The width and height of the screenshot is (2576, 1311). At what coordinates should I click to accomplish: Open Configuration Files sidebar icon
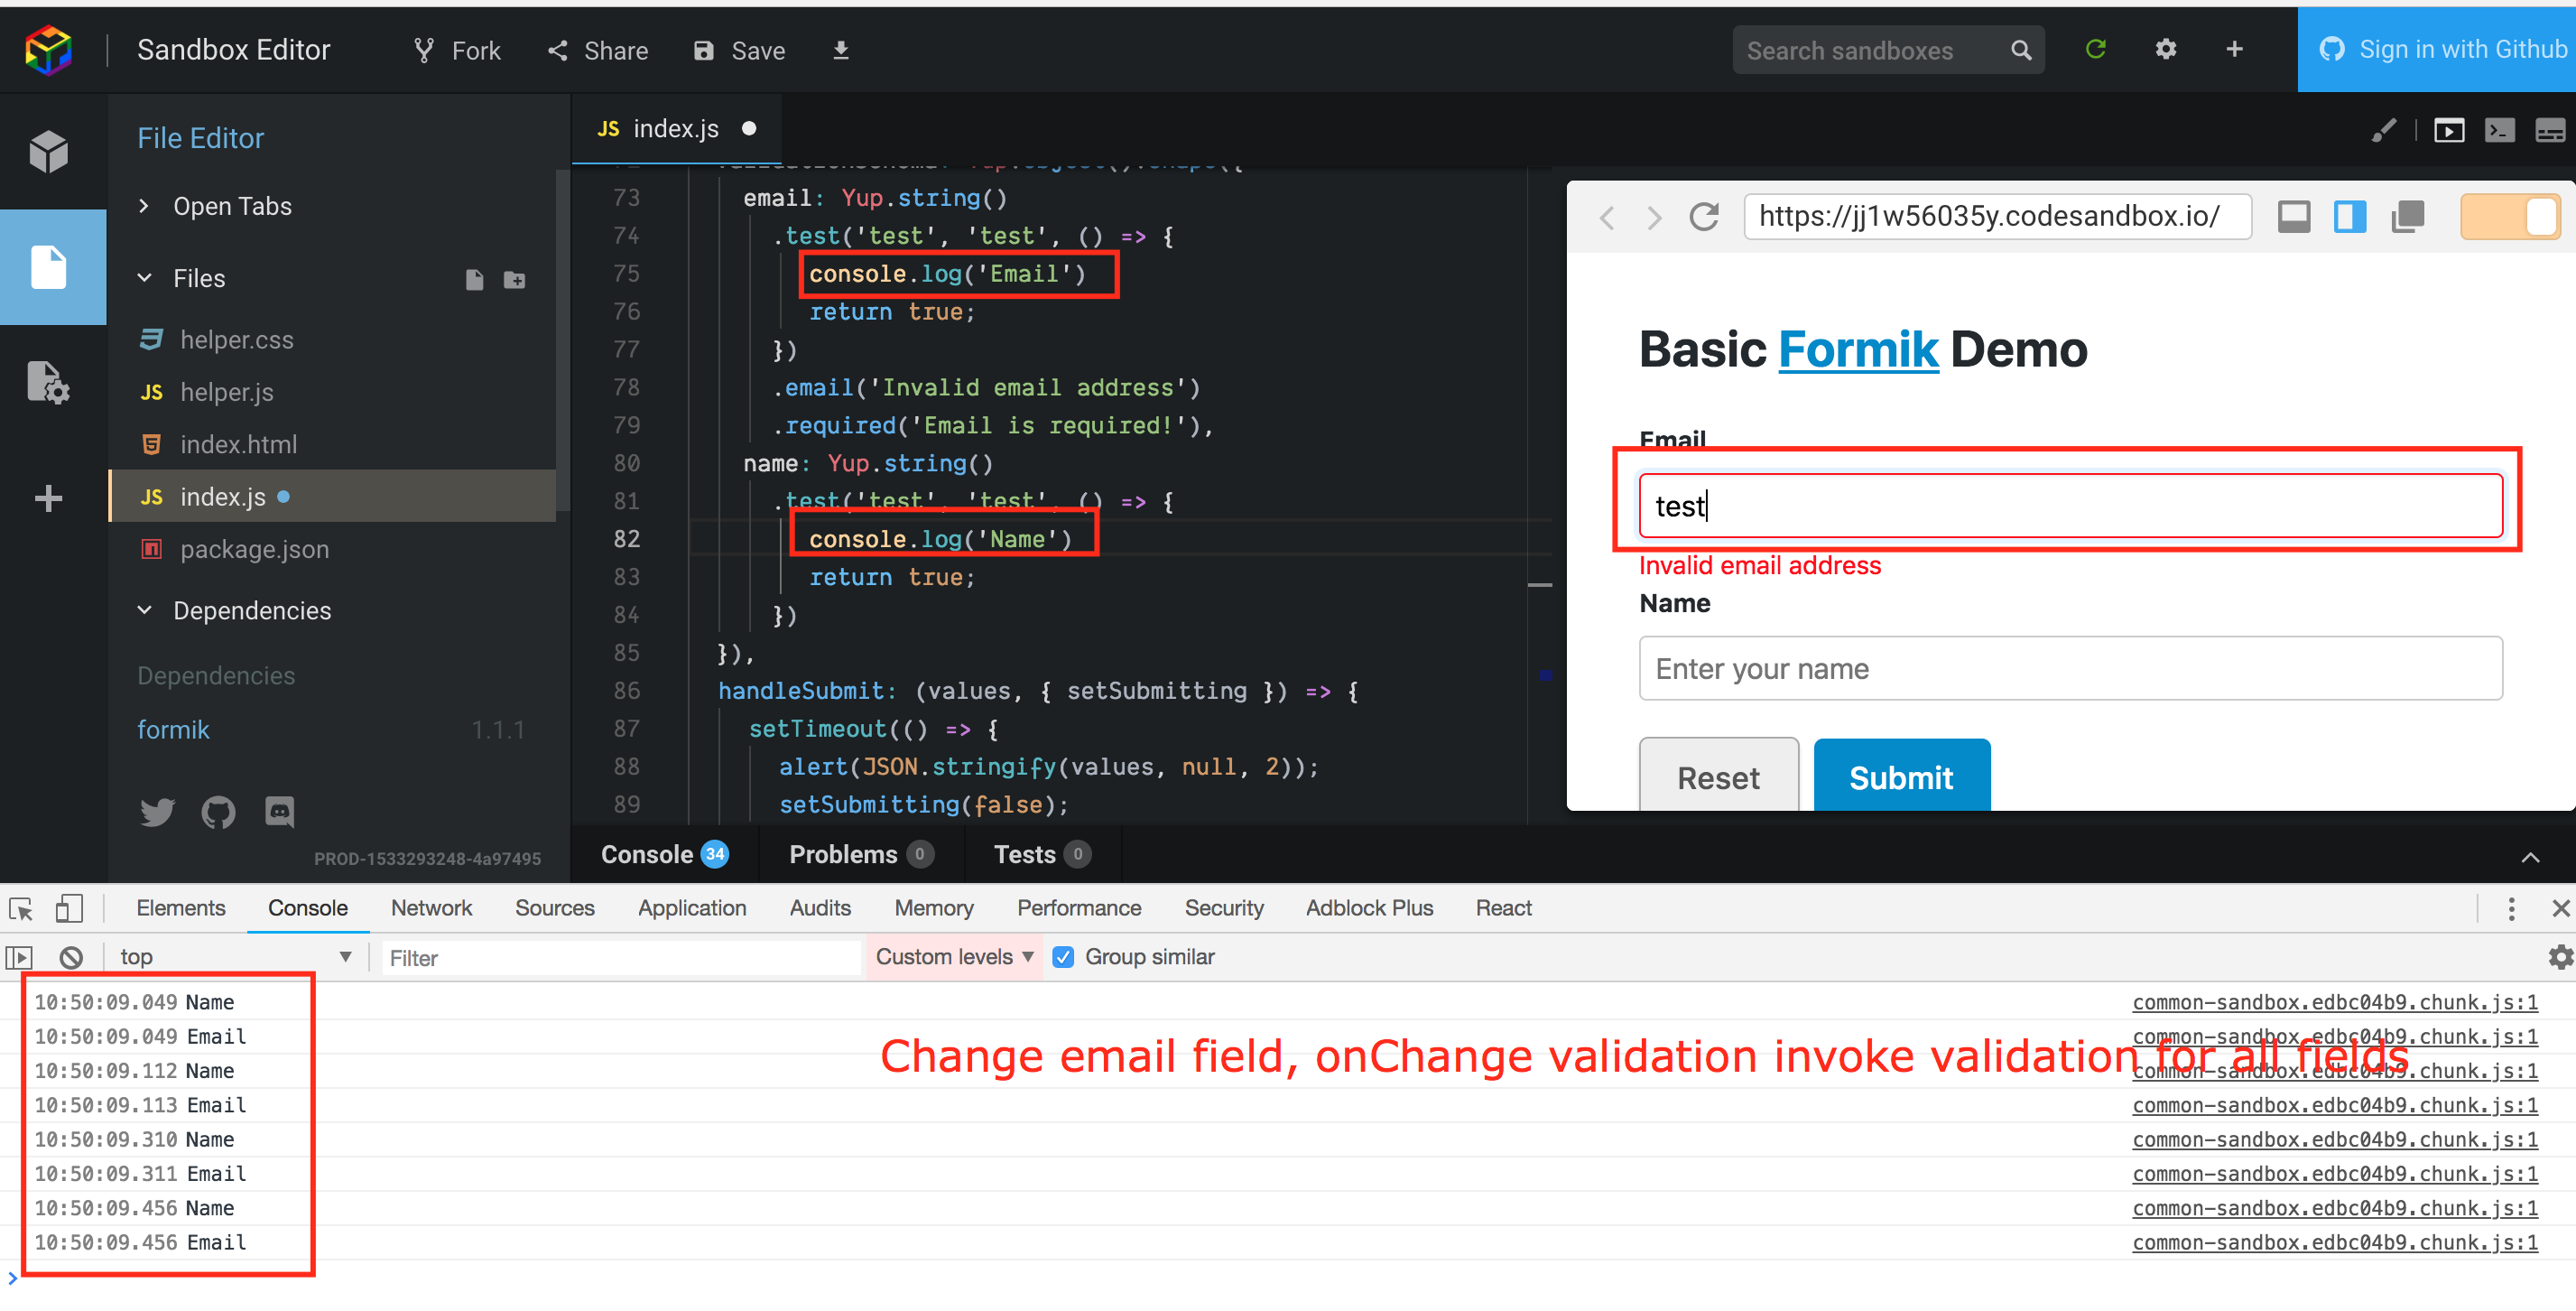(49, 382)
